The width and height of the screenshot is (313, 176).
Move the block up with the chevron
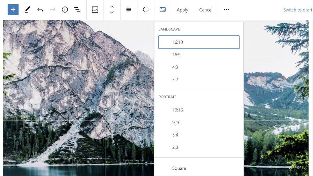click(112, 7)
